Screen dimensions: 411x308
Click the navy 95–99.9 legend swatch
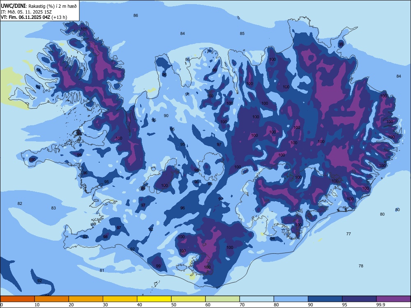[x=359, y=299]
